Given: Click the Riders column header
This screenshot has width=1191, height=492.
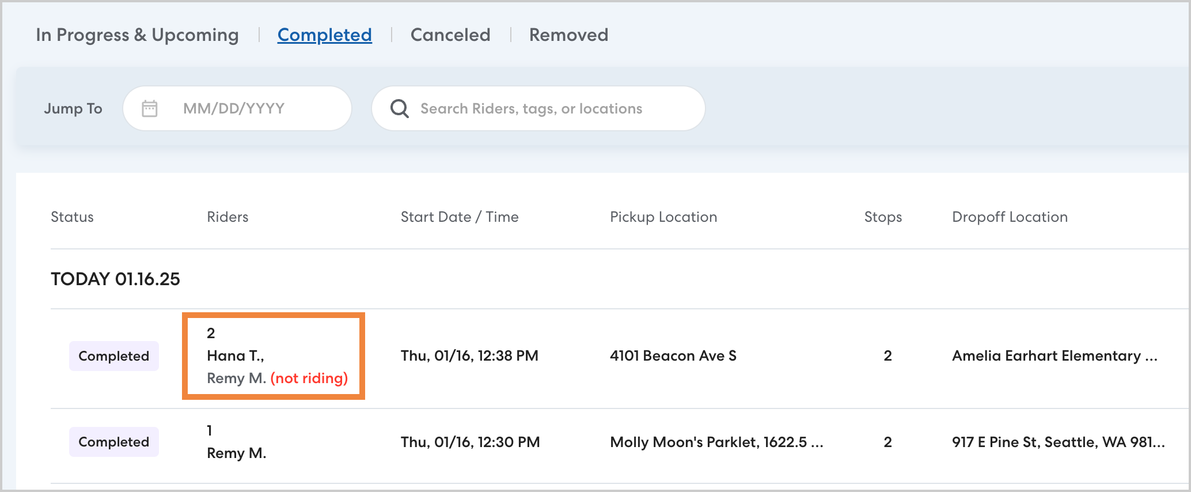Looking at the screenshot, I should pos(227,217).
